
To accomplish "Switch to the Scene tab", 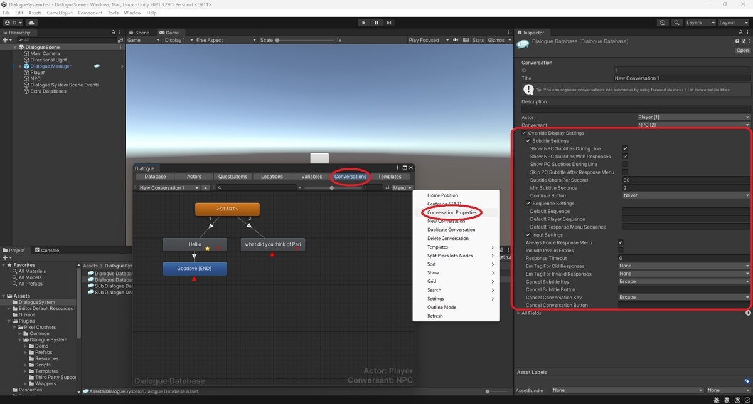I will [x=141, y=33].
